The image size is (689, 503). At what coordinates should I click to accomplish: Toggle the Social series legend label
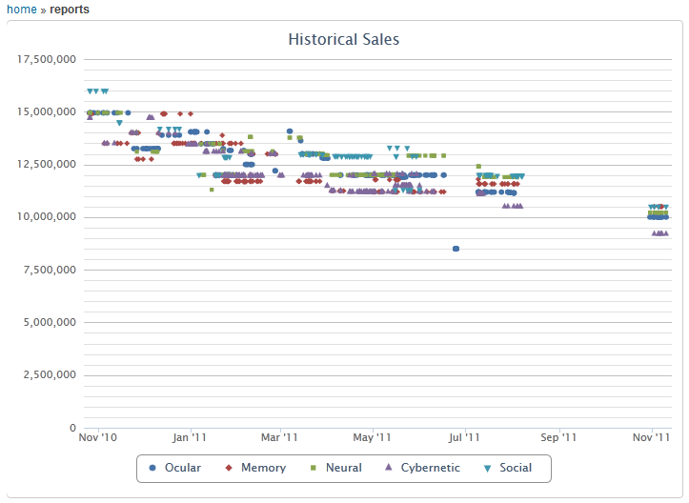[516, 468]
